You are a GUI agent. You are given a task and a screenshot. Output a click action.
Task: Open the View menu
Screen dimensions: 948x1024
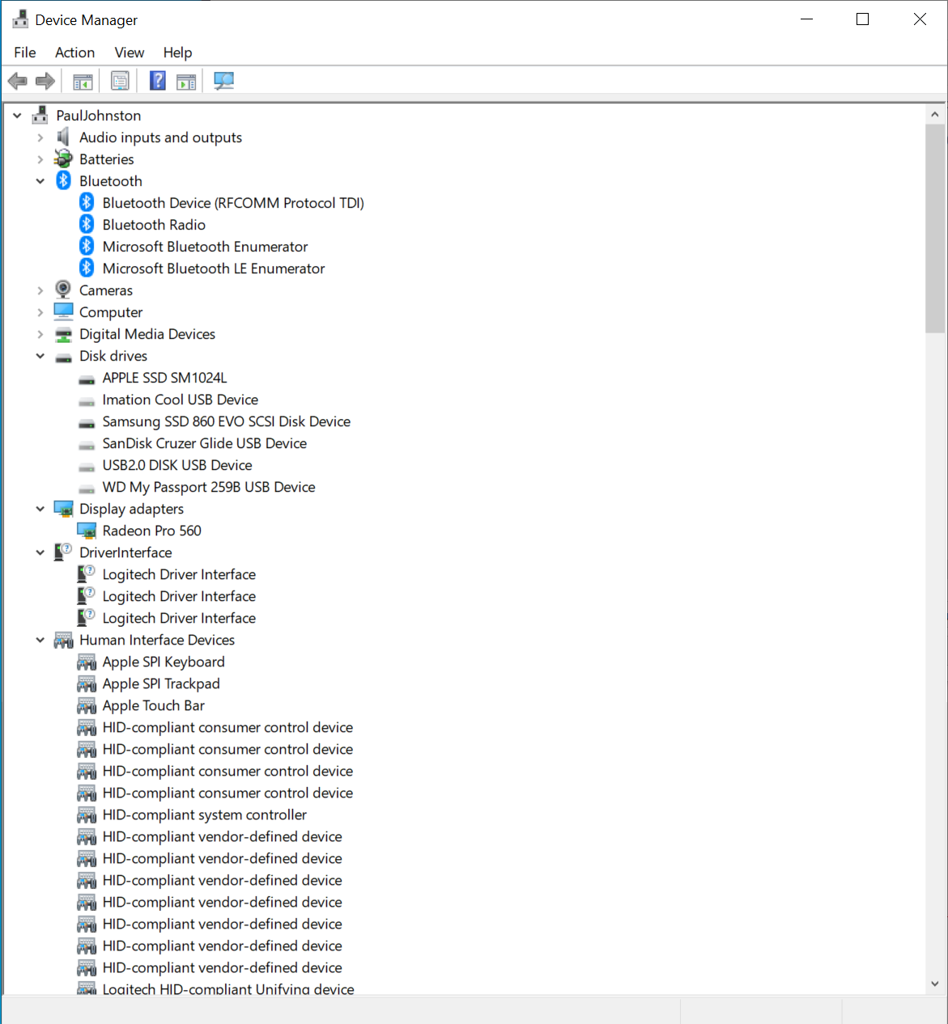coord(130,53)
